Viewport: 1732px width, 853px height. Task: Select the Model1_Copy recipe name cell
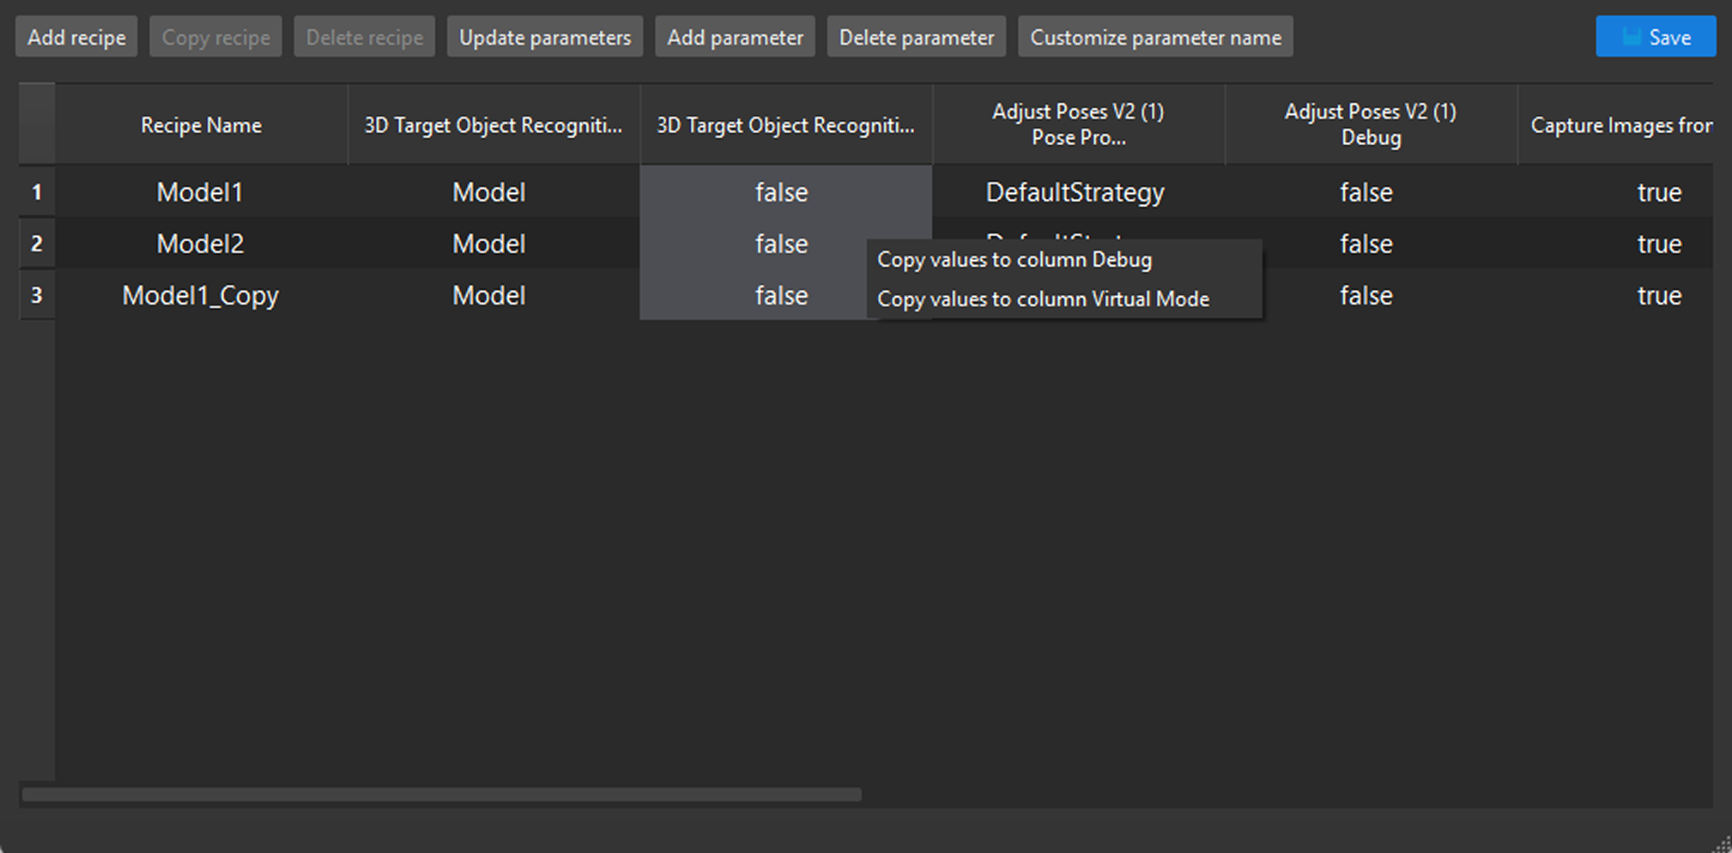pyautogui.click(x=200, y=295)
